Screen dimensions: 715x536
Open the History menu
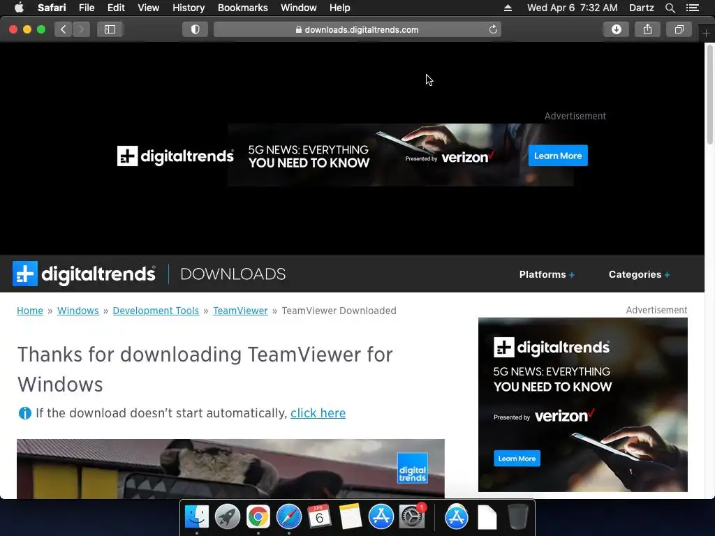(x=189, y=8)
